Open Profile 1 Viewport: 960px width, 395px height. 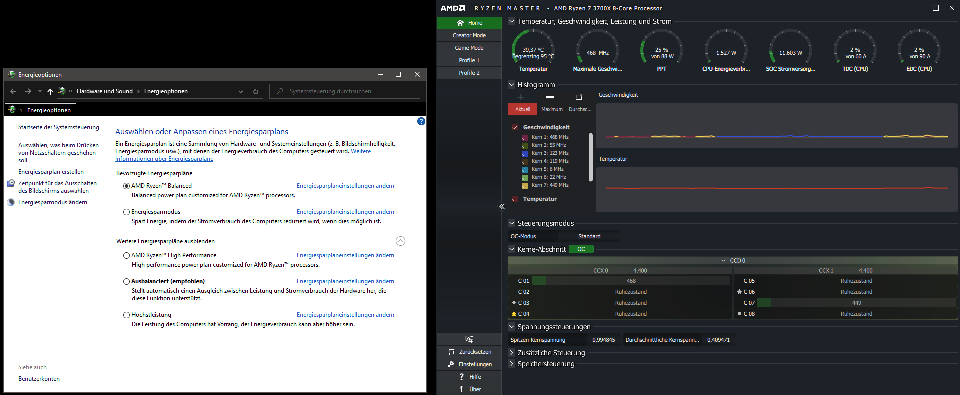pos(469,60)
